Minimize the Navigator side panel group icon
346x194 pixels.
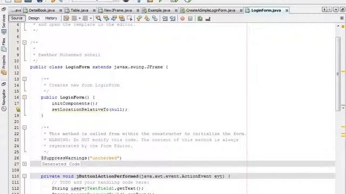click(x=4, y=84)
